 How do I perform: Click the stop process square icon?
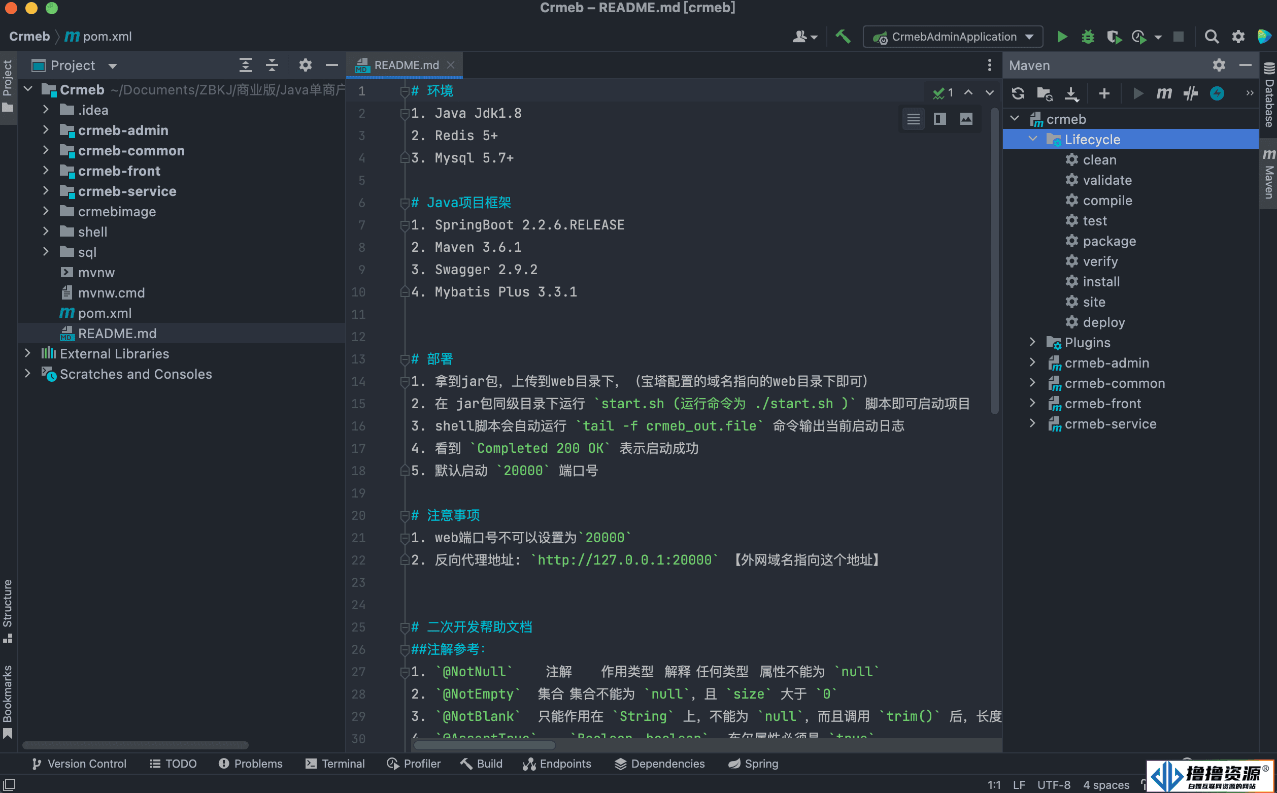point(1179,37)
